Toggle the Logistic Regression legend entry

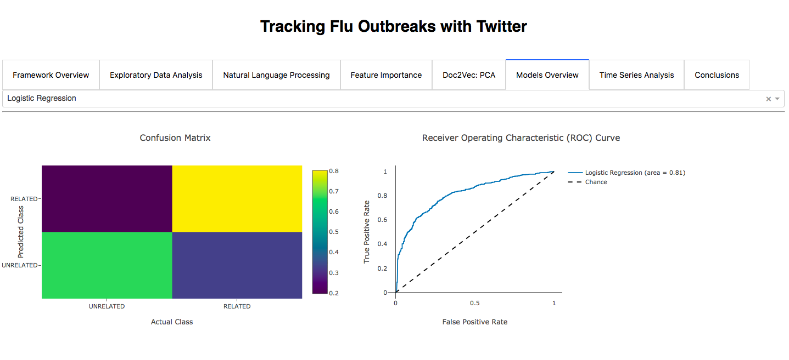click(626, 173)
